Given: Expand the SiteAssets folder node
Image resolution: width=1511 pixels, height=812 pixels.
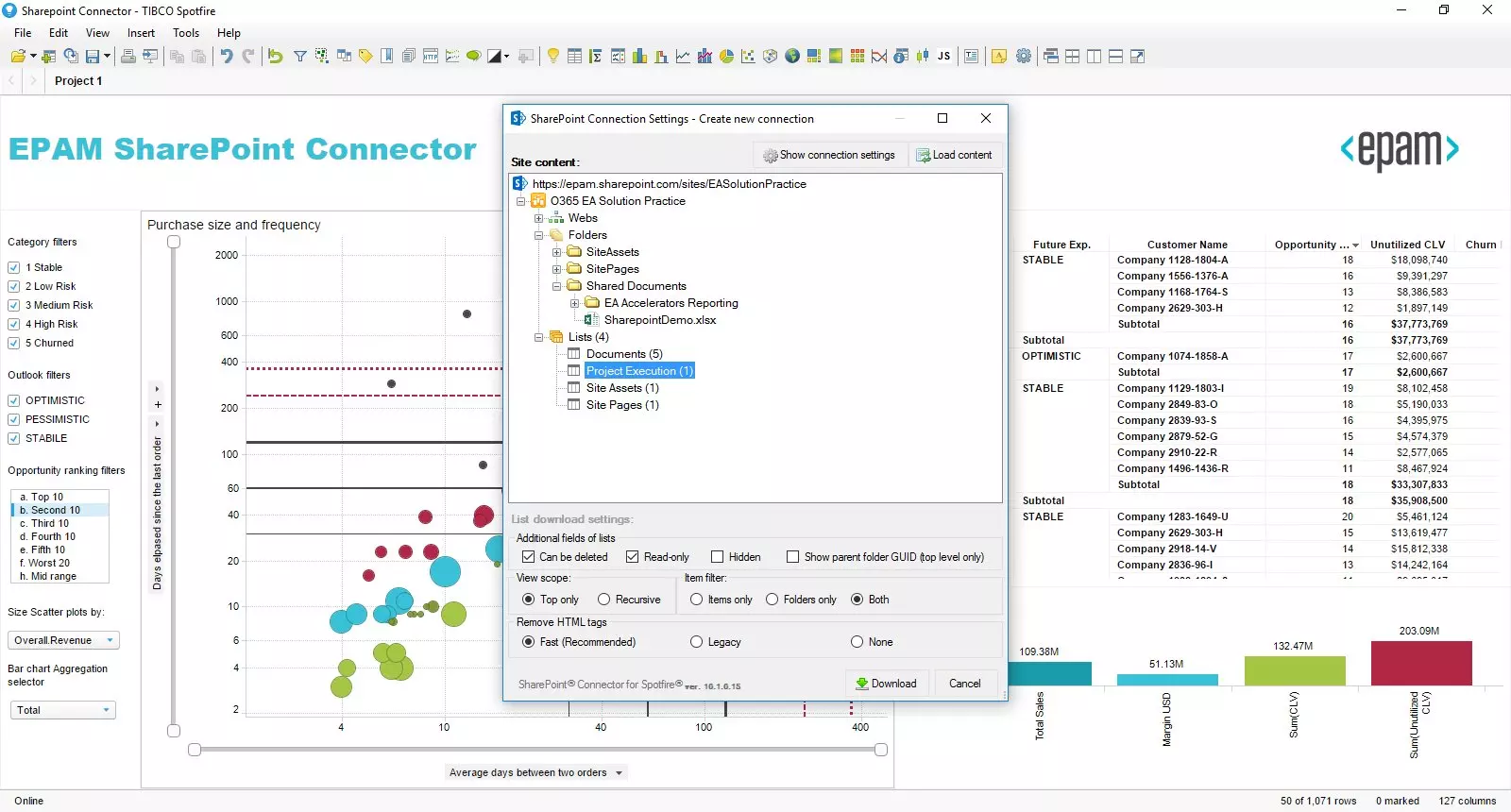Looking at the screenshot, I should (556, 252).
